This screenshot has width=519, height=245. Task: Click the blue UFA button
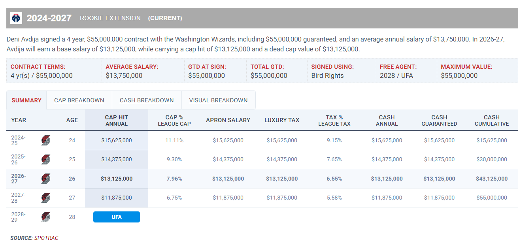click(x=117, y=217)
